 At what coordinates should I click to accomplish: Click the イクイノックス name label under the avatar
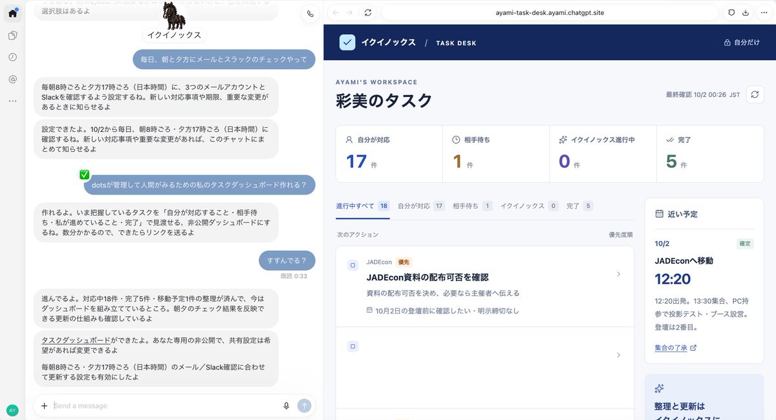tap(174, 36)
